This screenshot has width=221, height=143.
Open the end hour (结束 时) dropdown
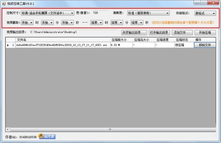click(x=97, y=22)
